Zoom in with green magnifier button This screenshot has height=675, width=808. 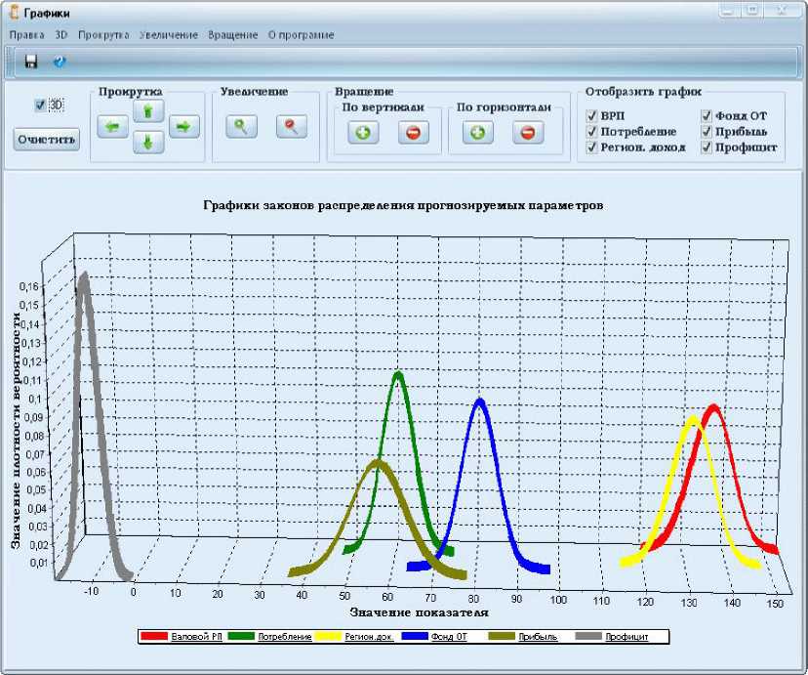pyautogui.click(x=241, y=126)
